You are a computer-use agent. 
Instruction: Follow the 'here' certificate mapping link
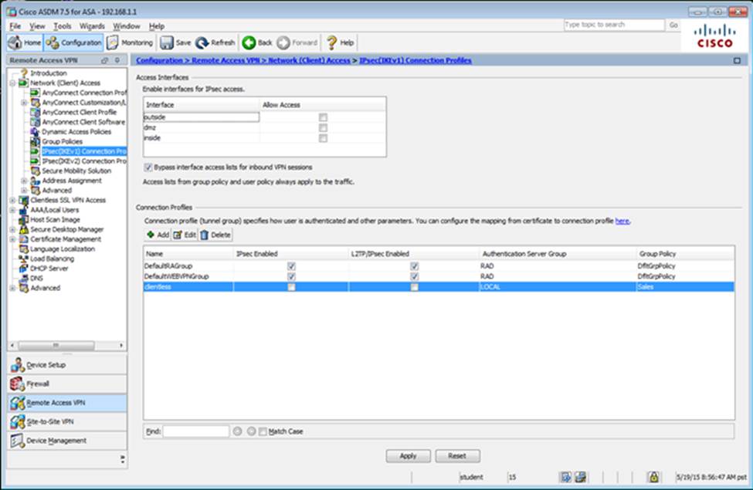(622, 221)
